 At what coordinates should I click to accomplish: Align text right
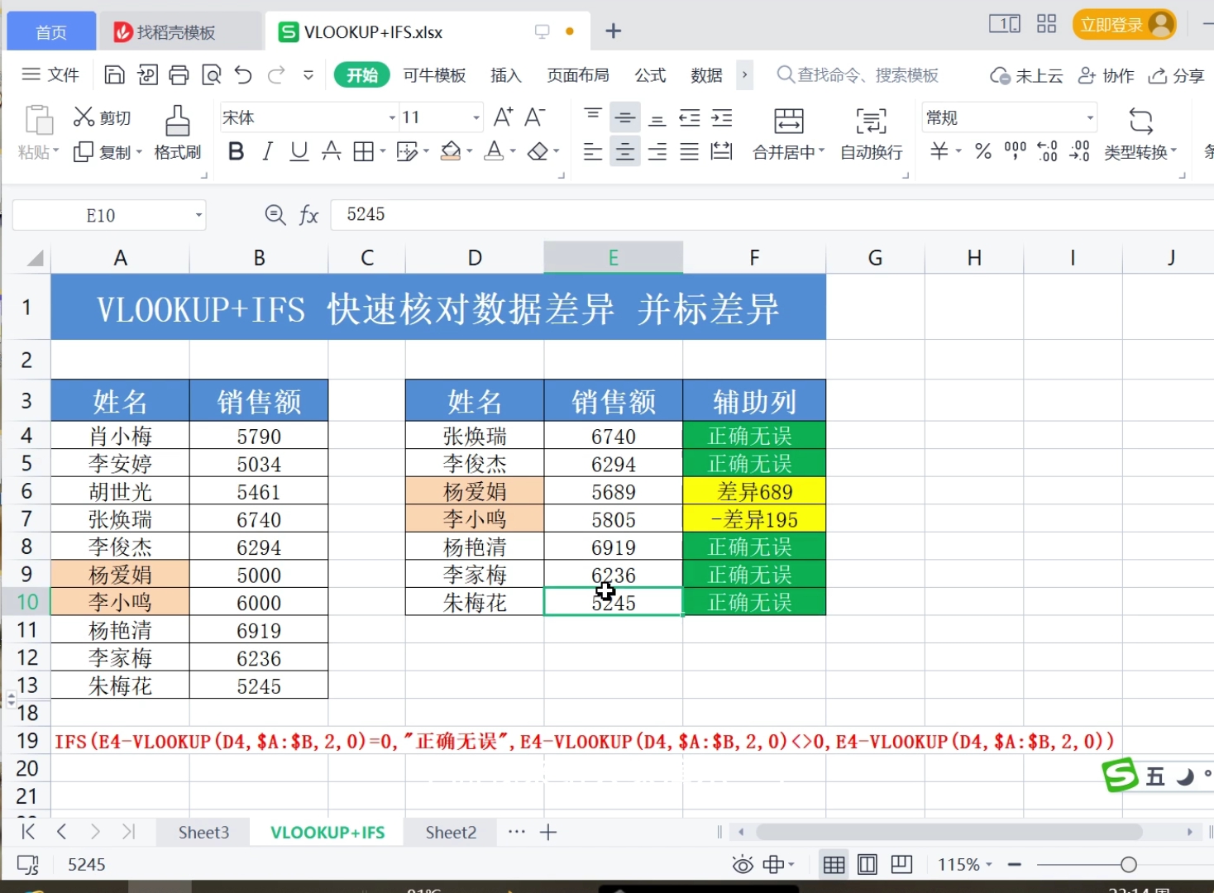click(657, 151)
